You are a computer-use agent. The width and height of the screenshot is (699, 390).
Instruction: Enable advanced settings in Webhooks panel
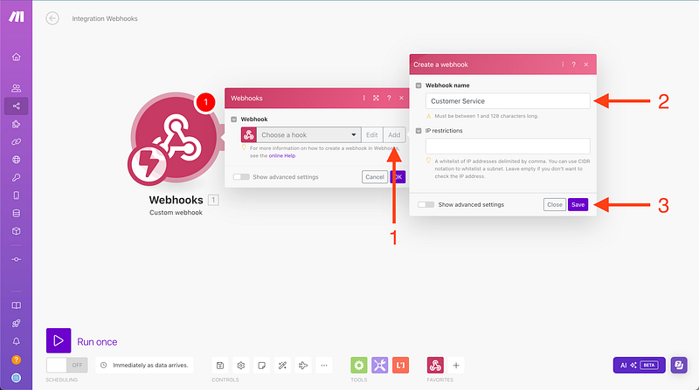tap(241, 177)
